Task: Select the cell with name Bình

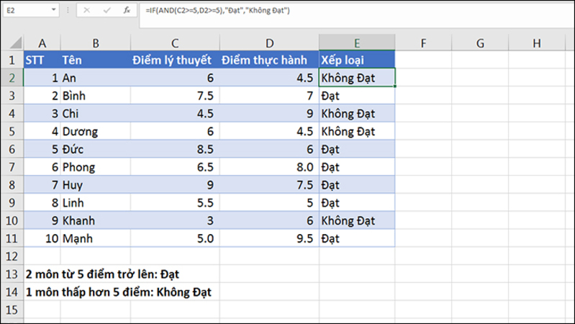Action: pos(95,96)
